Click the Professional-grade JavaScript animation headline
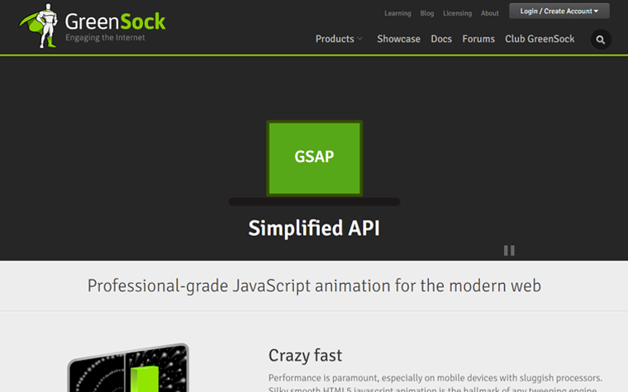 (314, 286)
